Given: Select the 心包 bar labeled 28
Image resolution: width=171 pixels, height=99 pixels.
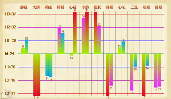Looking at the screenshot, I should (x=123, y=48).
